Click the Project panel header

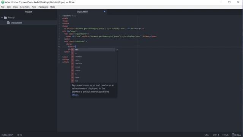pos(28,12)
